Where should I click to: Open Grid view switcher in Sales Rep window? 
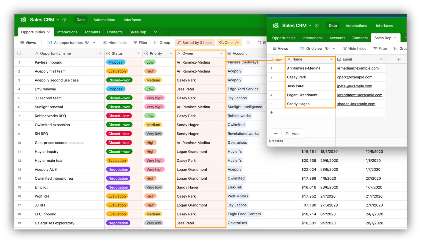317,48
